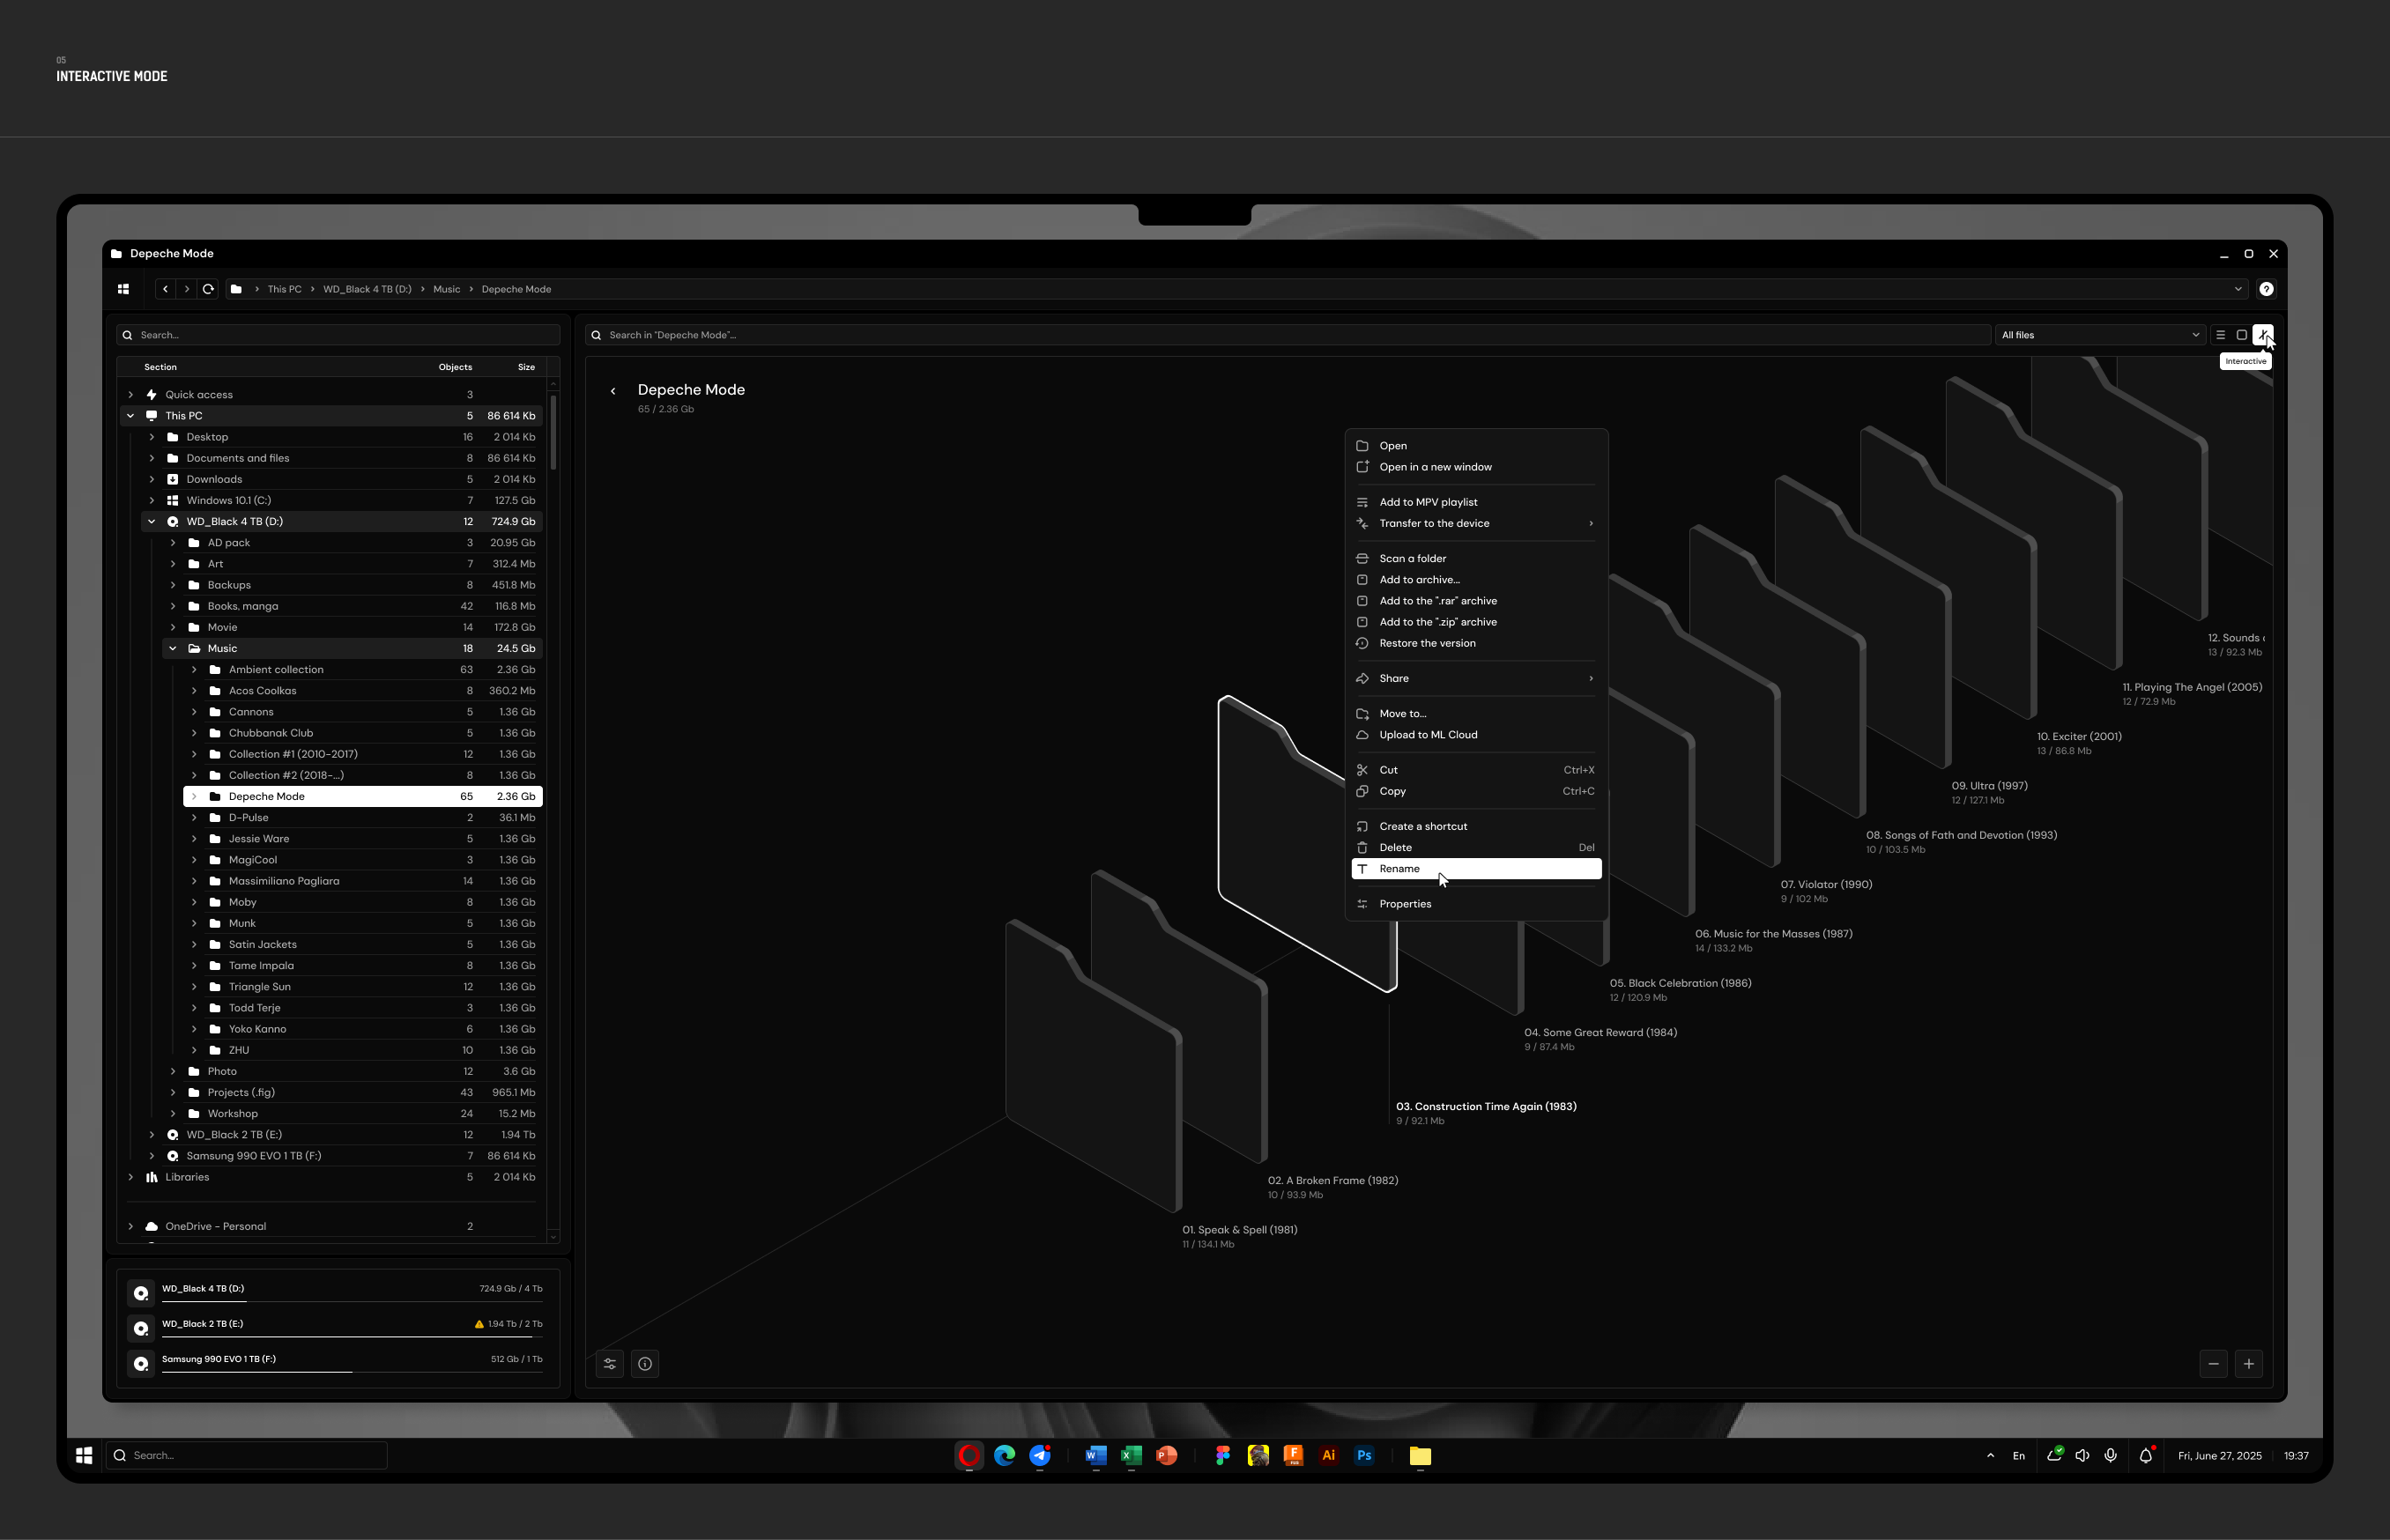The width and height of the screenshot is (2390, 1540).
Task: Click the zoom out button in the viewer
Action: click(x=2213, y=1363)
